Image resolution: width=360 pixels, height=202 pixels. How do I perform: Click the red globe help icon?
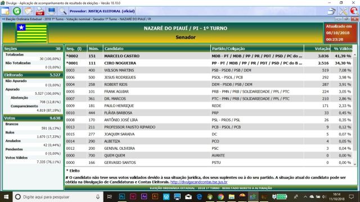click(x=354, y=11)
